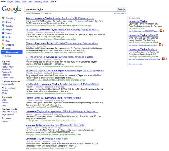
Task: Select the Nearby results filter
Action: [5, 121]
